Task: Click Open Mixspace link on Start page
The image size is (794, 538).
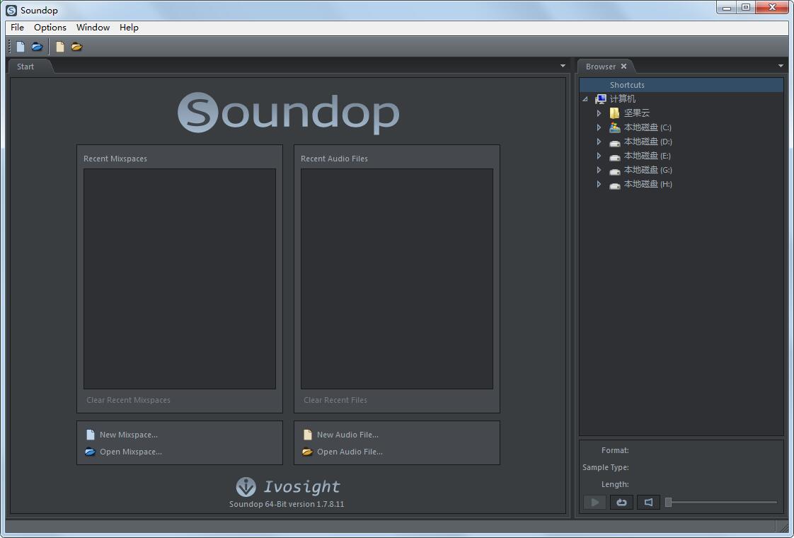Action: point(131,452)
